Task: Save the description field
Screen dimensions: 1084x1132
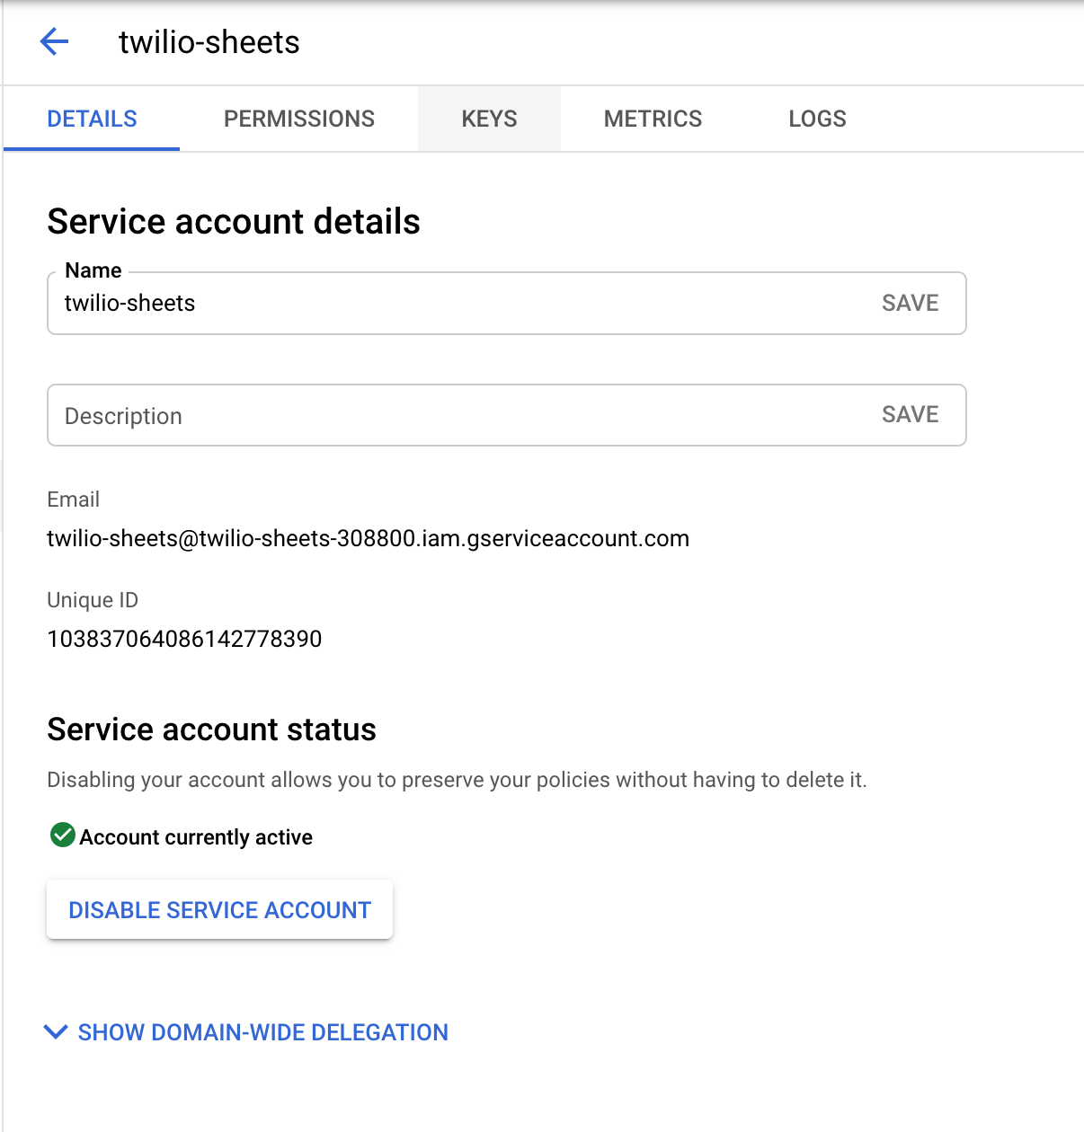Action: pyautogui.click(x=910, y=414)
